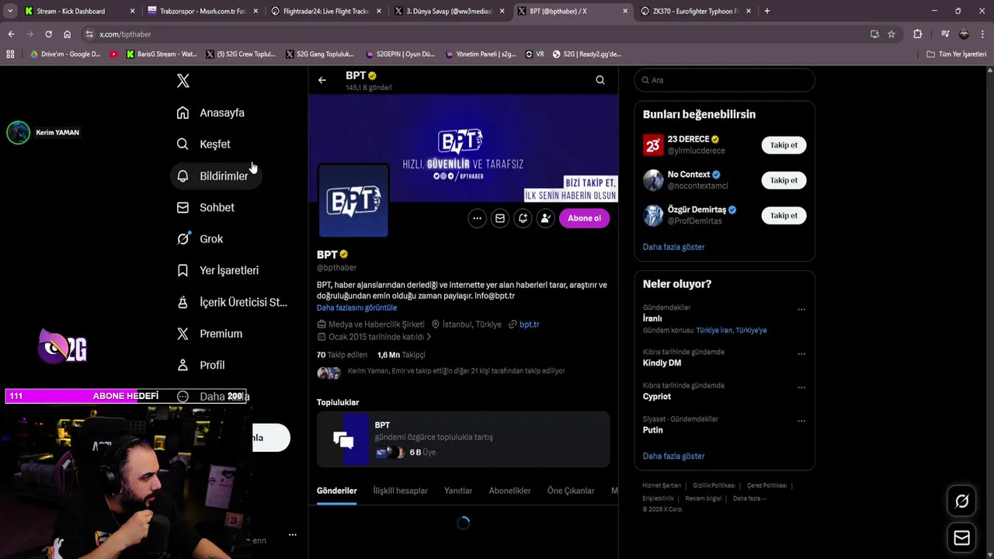
Task: Open Chrome extensions puzzle icon
Action: pyautogui.click(x=917, y=34)
